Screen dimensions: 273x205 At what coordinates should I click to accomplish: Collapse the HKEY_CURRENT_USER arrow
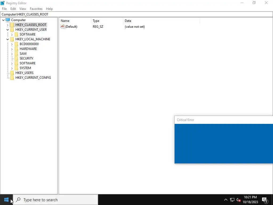coord(7,30)
